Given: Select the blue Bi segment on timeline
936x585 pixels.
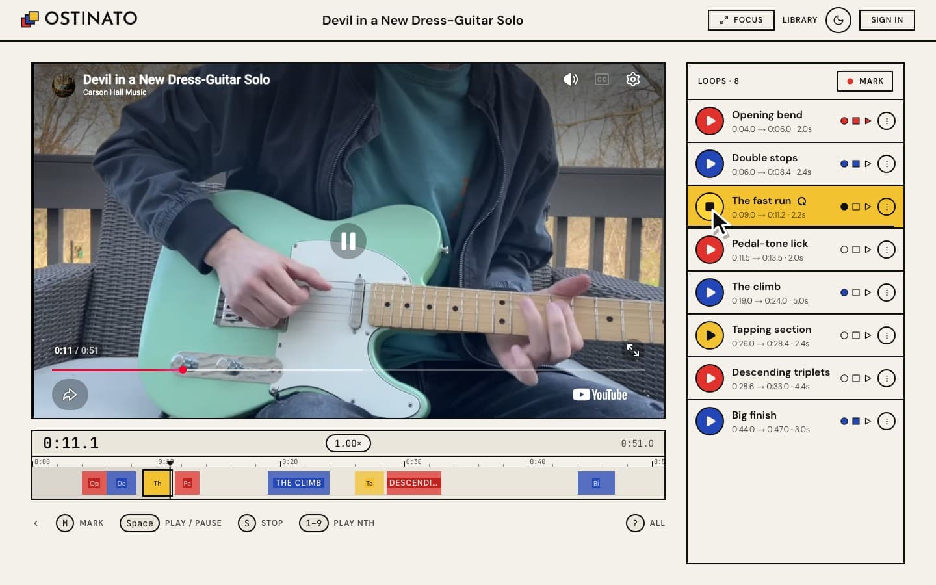Looking at the screenshot, I should click(x=596, y=483).
